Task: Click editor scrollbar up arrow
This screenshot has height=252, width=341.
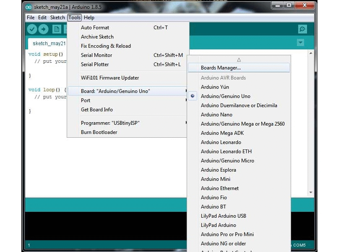Action: click(x=311, y=53)
